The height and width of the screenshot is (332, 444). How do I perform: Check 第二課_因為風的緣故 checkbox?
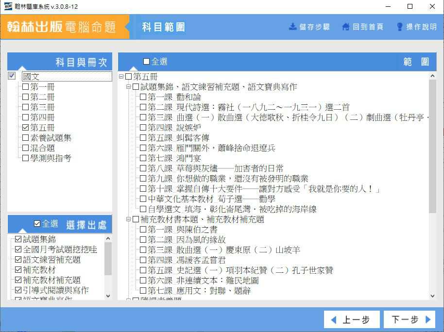pos(143,239)
